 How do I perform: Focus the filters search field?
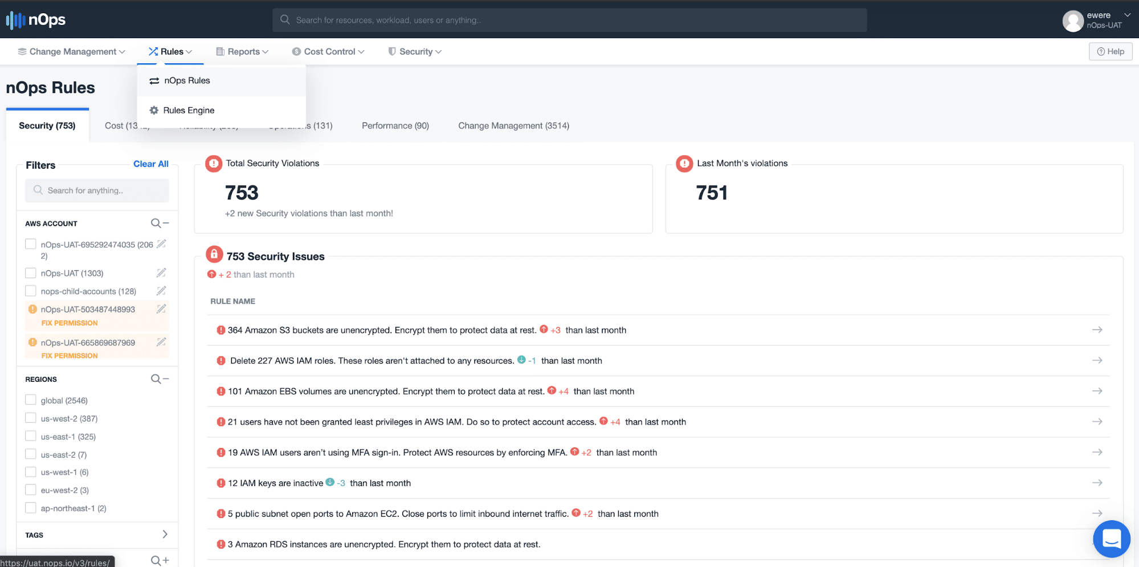[x=97, y=190]
